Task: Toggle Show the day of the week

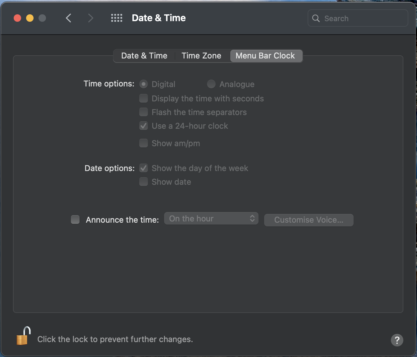Action: [x=144, y=168]
